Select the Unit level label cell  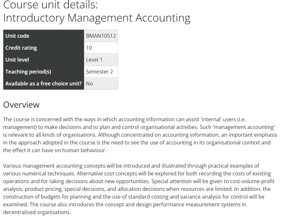coord(44,60)
